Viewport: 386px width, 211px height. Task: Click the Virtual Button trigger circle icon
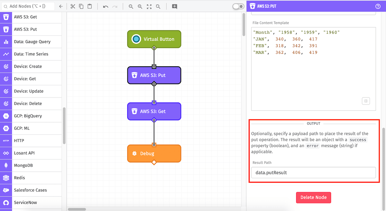(x=136, y=39)
